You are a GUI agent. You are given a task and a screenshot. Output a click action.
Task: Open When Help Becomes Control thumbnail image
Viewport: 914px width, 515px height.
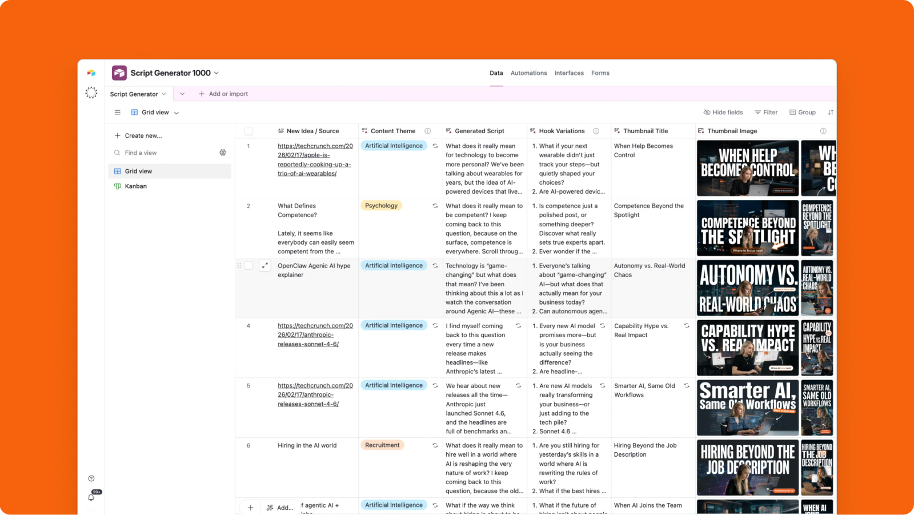[x=748, y=168]
